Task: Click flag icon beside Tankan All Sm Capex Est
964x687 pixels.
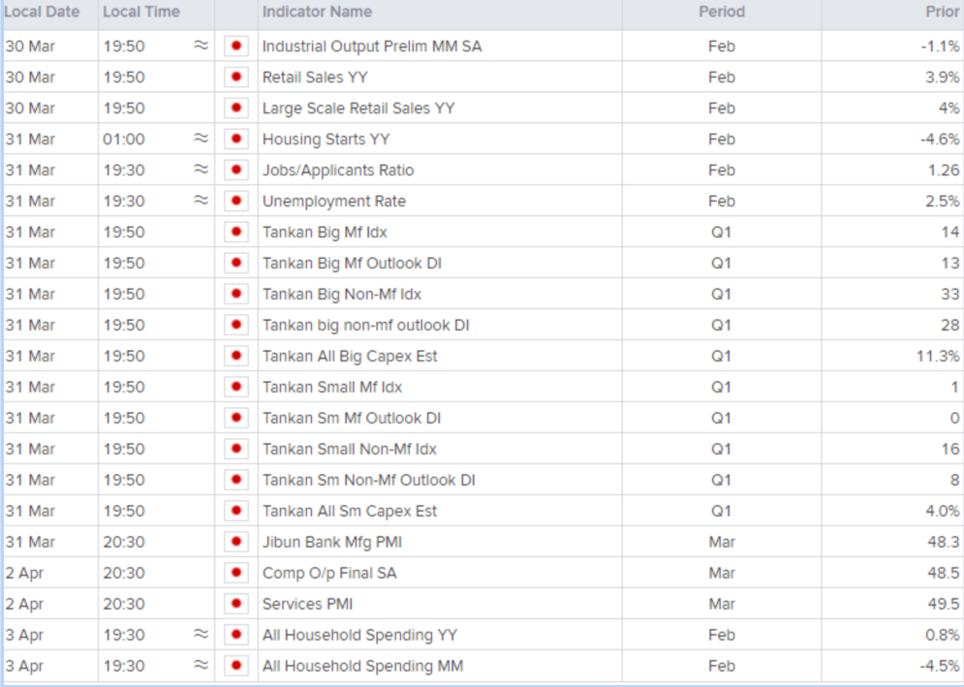Action: [236, 511]
